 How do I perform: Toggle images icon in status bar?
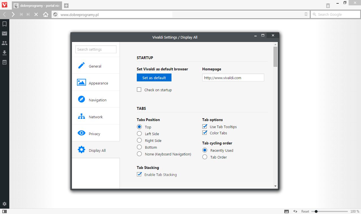[x=287, y=211]
